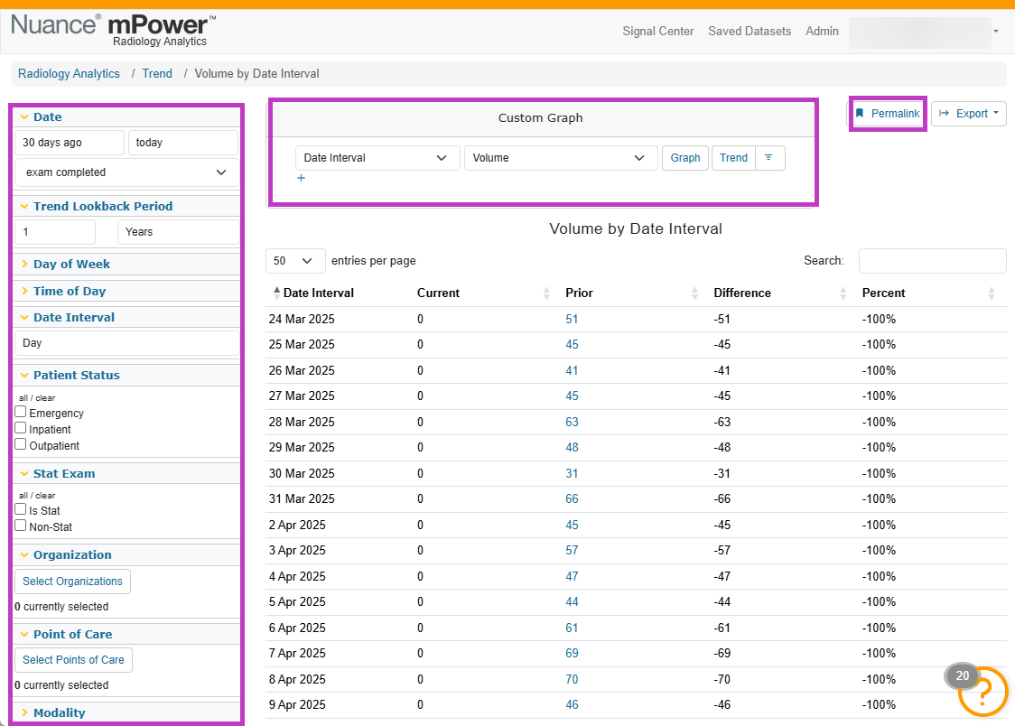Image resolution: width=1015 pixels, height=726 pixels.
Task: Click the filter icon beside Trend button
Action: 769,158
